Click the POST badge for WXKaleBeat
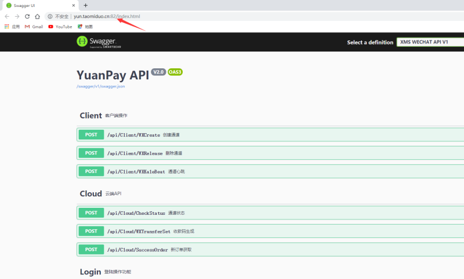Viewport: 464px width, 279px height. tap(91, 171)
